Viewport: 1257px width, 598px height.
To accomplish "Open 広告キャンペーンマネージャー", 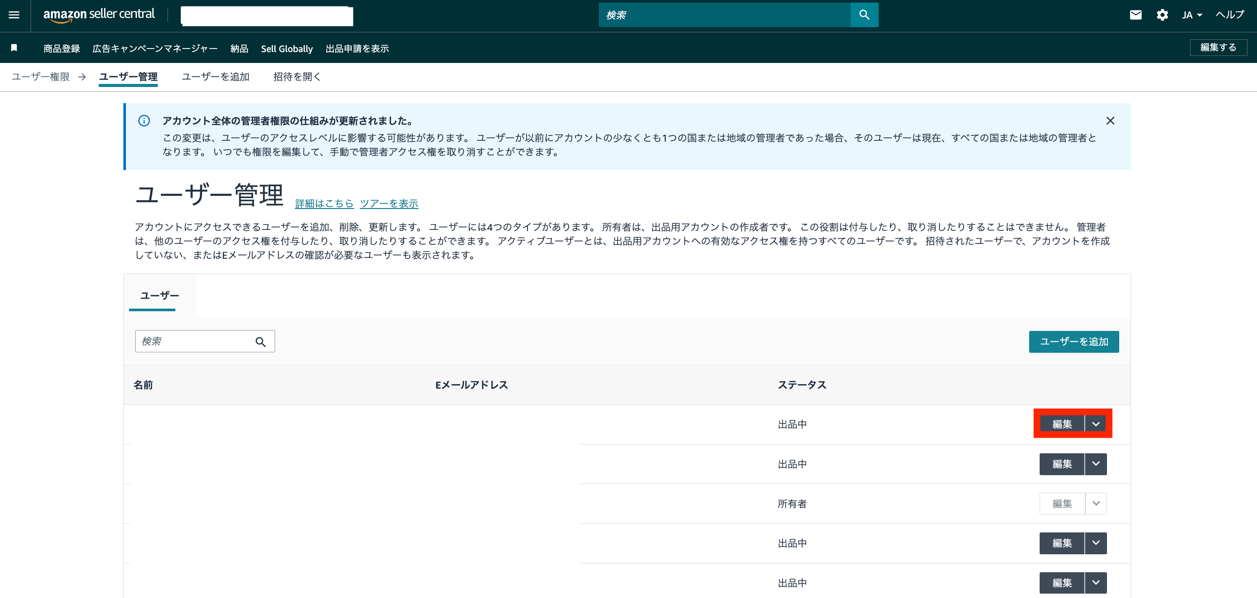I will 155,48.
